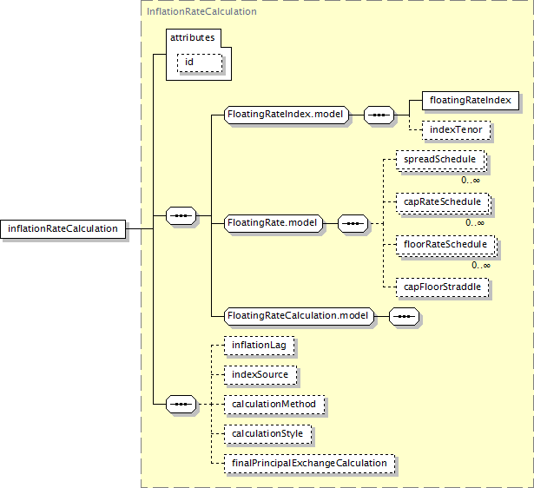The width and height of the screenshot is (534, 488).
Task: Click the capFloorStraddle element
Action: (x=443, y=287)
